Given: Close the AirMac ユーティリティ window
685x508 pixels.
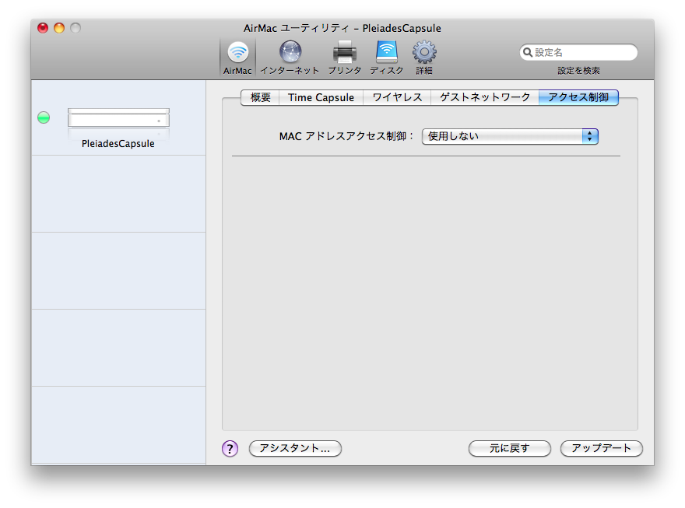Looking at the screenshot, I should click(43, 28).
